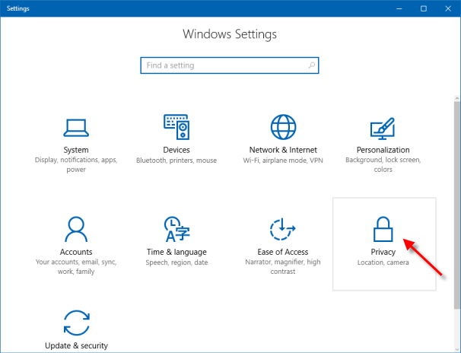Screen dimensions: 461x353
Task: Click the vertical scrollbar thumb
Action: [457, 205]
